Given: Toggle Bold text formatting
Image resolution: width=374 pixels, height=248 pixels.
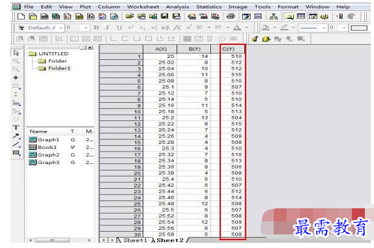Looking at the screenshot, I should [x=96, y=27].
